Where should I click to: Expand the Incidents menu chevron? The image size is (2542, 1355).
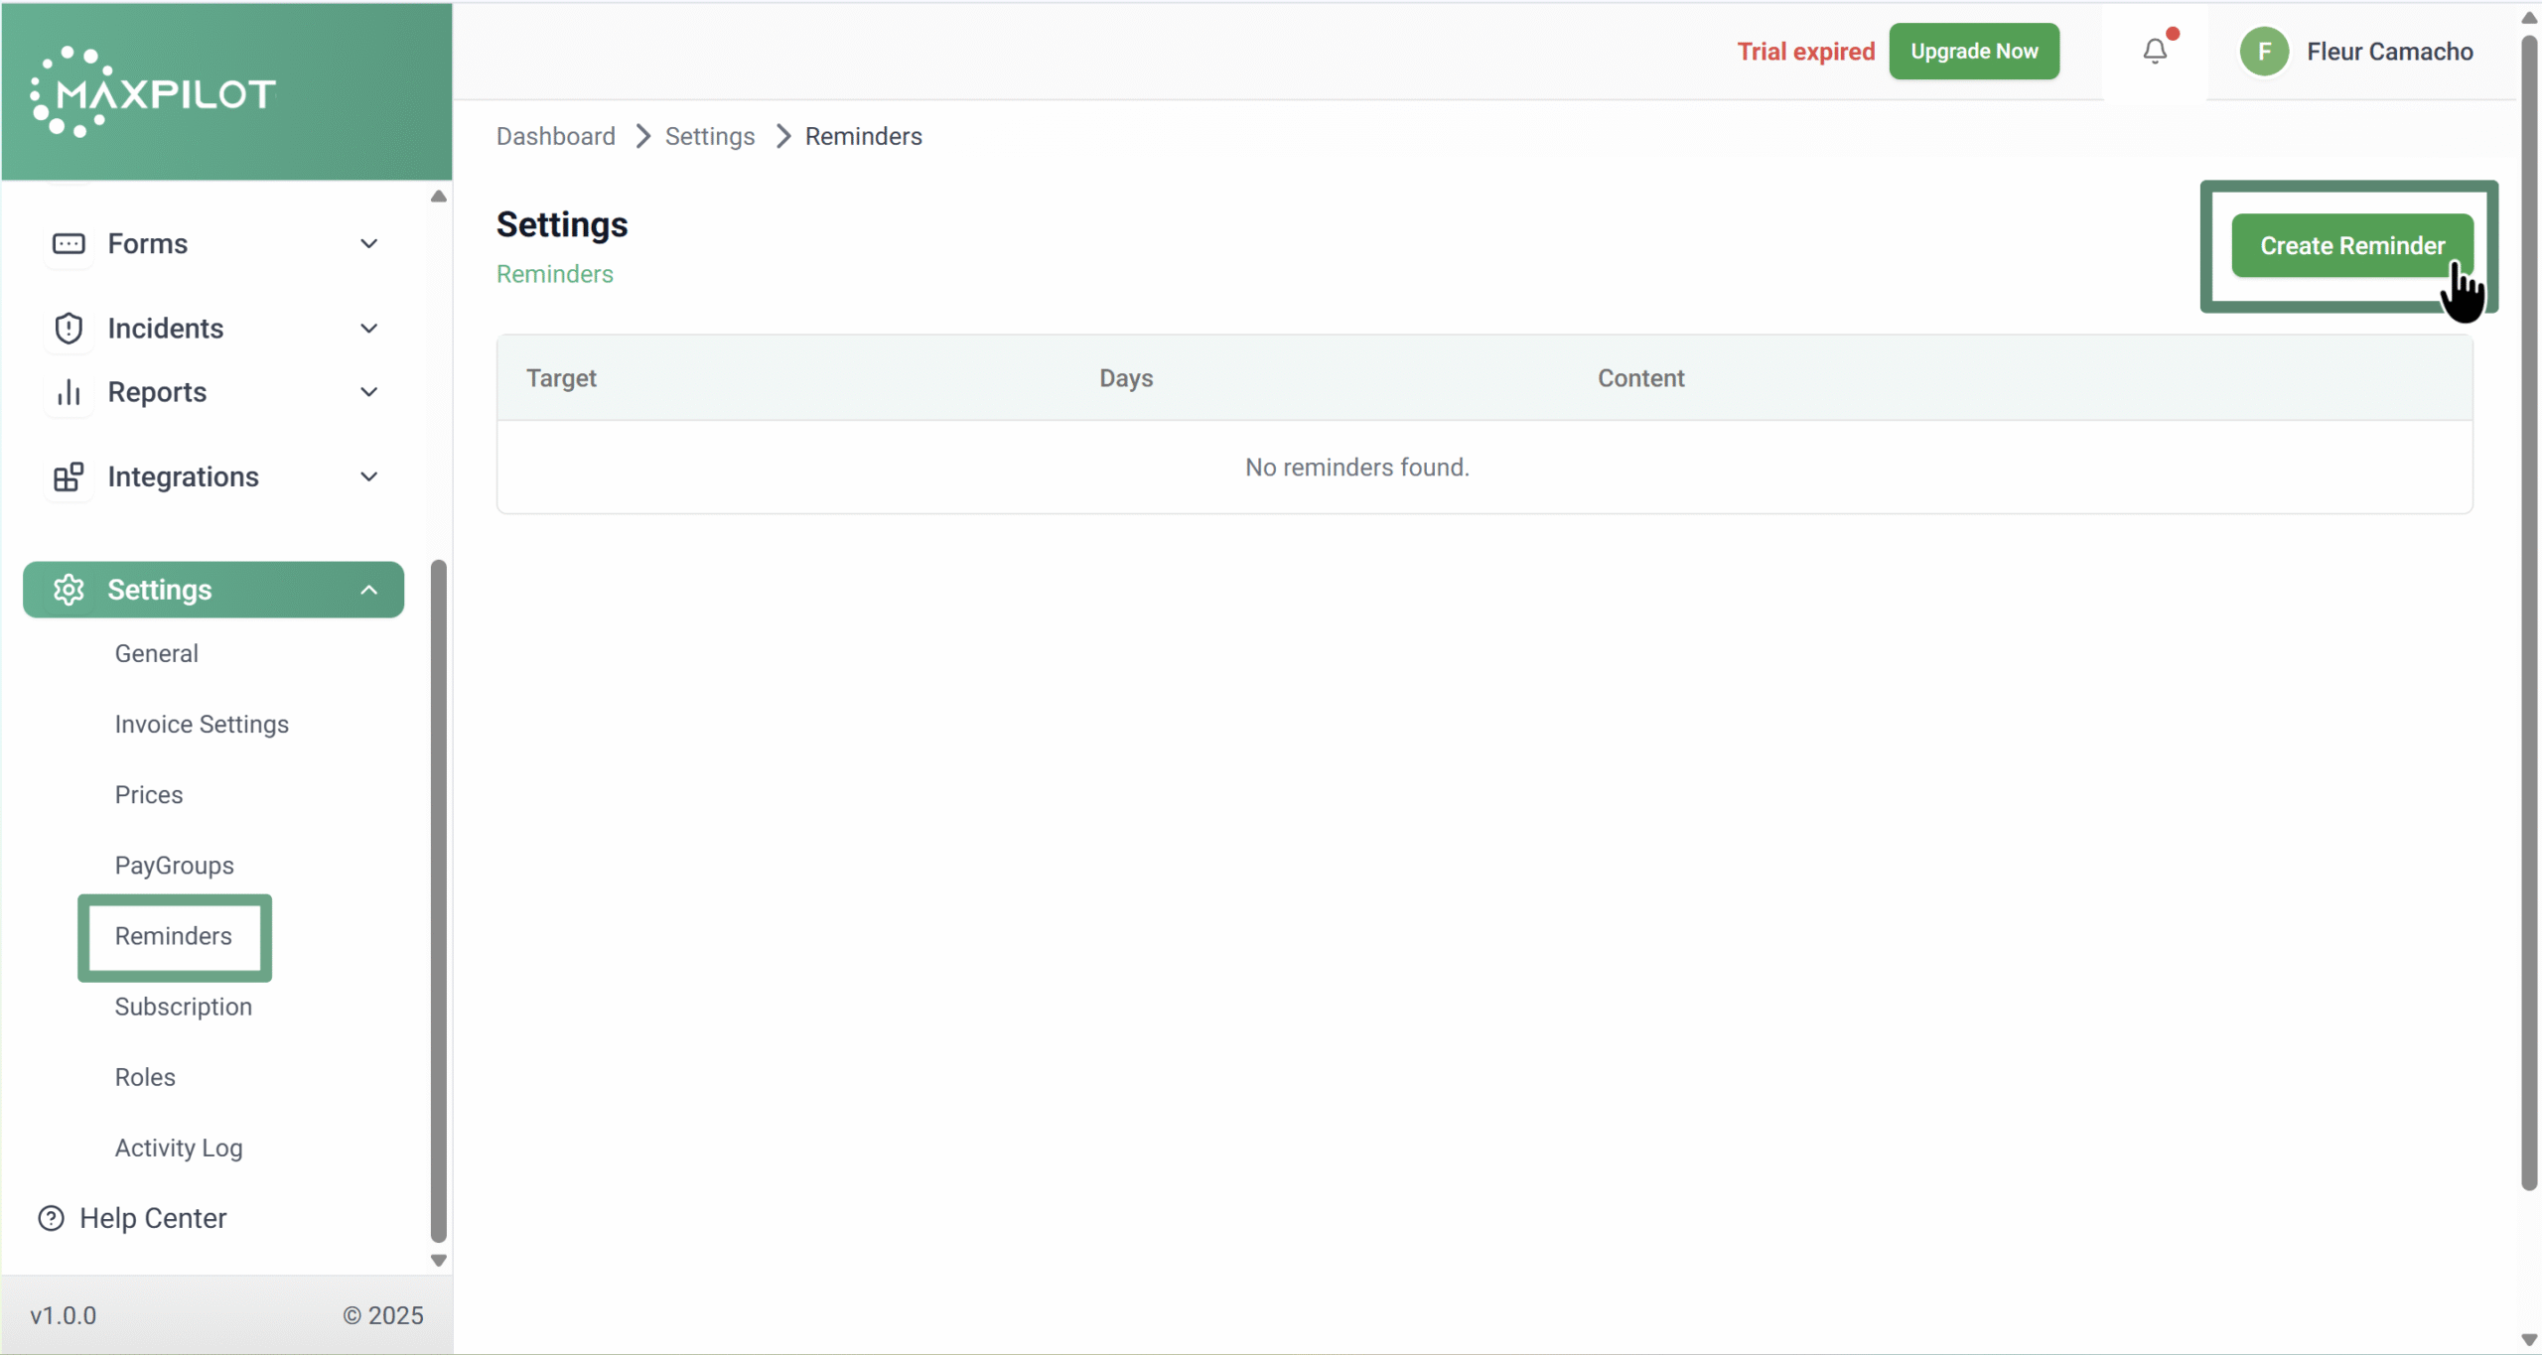click(x=368, y=329)
